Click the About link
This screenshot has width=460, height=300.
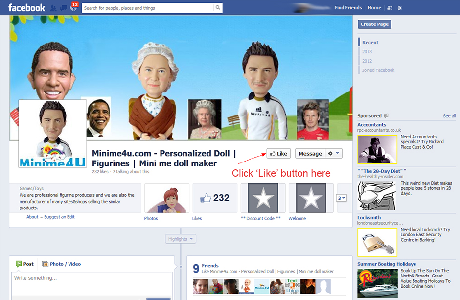click(x=32, y=217)
